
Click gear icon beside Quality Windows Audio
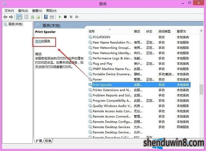pyautogui.click(x=90, y=106)
